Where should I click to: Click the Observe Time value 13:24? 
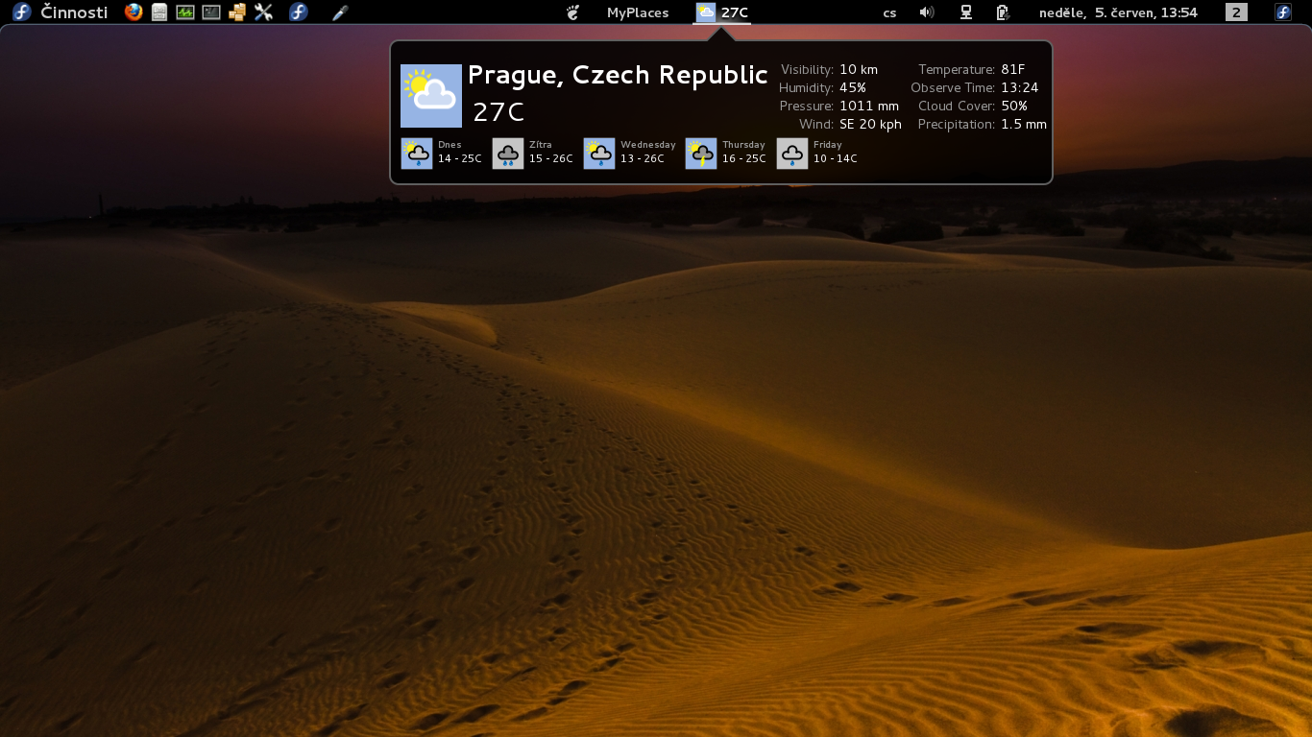[1020, 88]
